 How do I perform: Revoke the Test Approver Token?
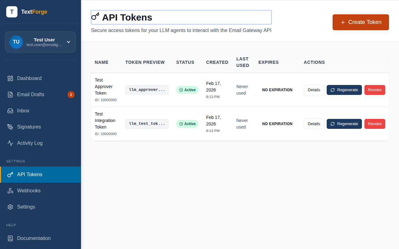[375, 90]
